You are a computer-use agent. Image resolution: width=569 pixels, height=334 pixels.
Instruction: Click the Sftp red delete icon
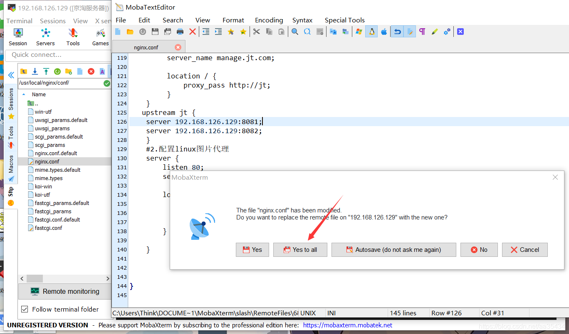(91, 71)
